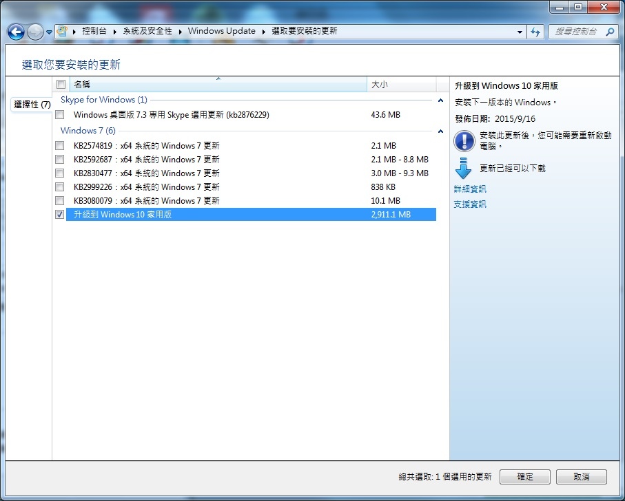Click the Control Panel icon in address bar

coord(62,31)
